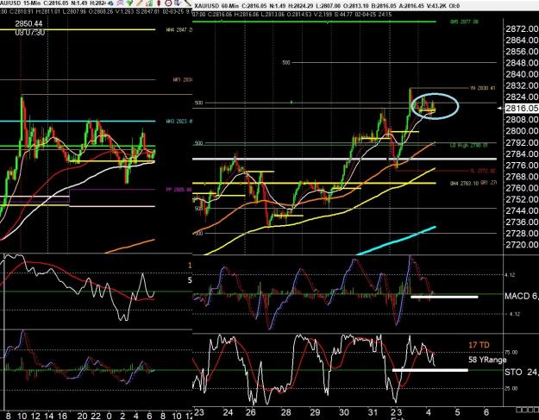Viewport: 539px width, 420px height.
Task: Click the last small square box below the price axis
Action: click(x=536, y=410)
